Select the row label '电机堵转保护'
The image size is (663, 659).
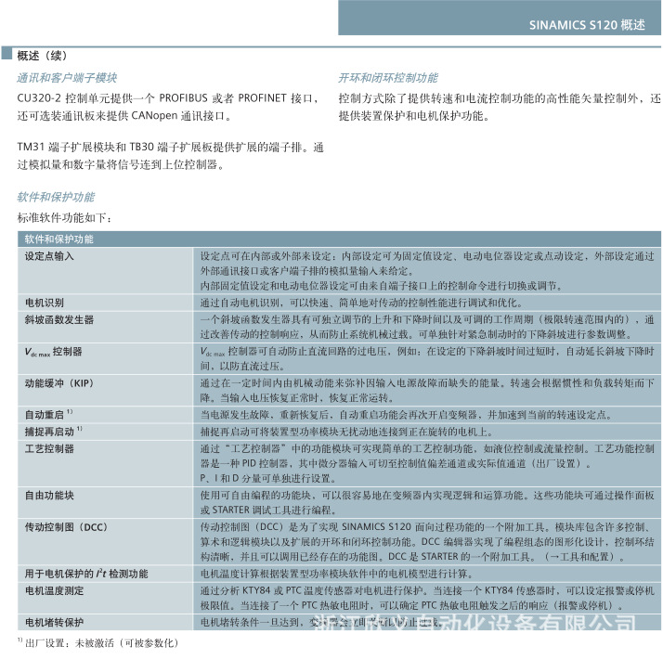pos(54,622)
